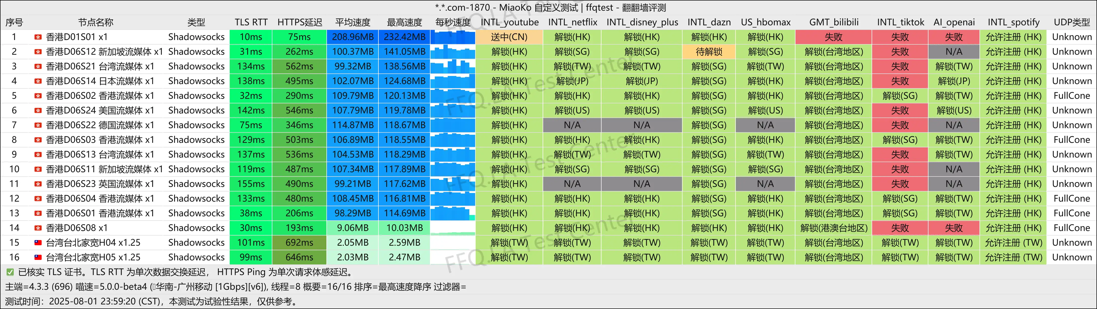Click the flag icon beside 香港D06S21 台湾流媒体
Viewport: 1097px width, 309px height.
click(x=38, y=66)
